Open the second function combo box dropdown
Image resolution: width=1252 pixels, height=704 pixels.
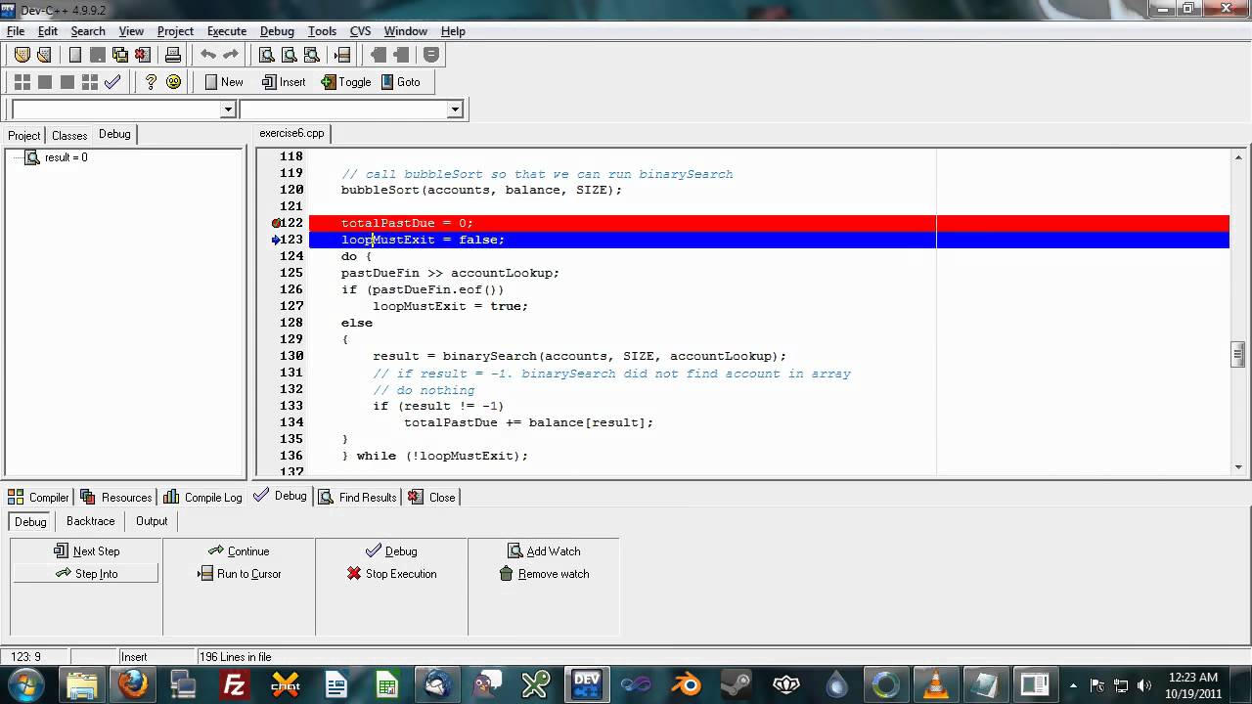455,110
